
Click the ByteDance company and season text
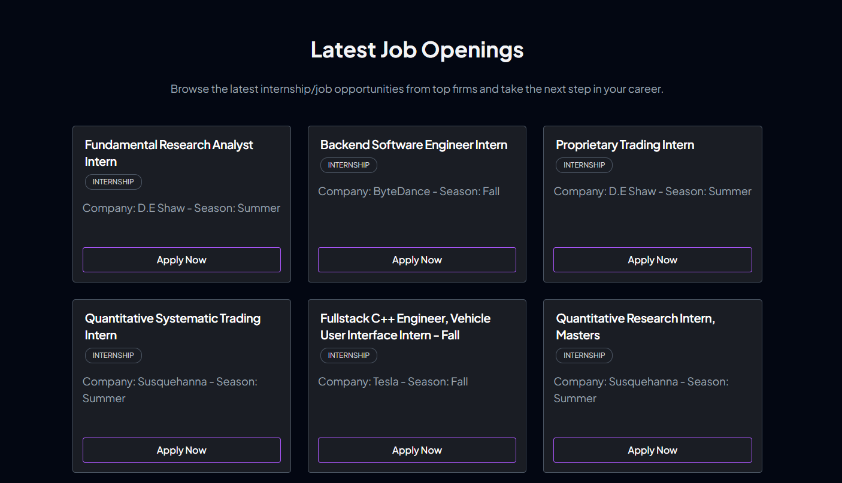coord(408,192)
